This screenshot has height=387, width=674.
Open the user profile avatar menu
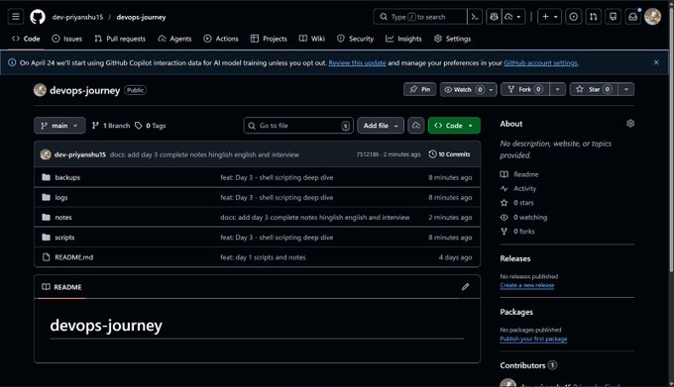[652, 17]
